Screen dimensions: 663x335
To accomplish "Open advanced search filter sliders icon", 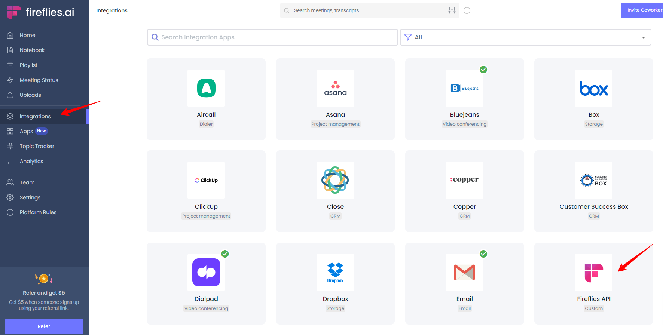I will pos(452,10).
